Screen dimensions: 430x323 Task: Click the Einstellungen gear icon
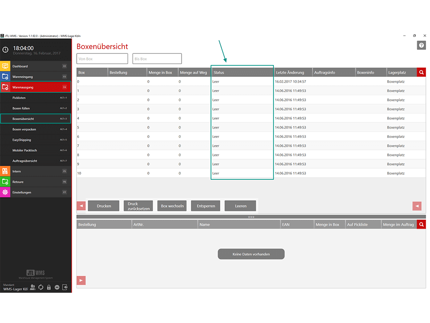coord(5,192)
